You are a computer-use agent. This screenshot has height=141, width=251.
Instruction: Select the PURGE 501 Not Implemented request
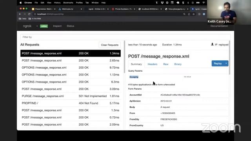tap(71, 96)
